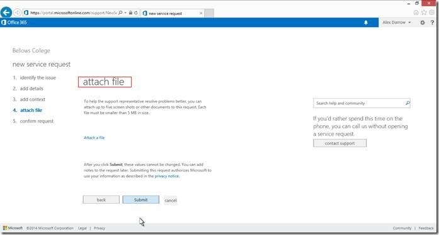Click the search magnifier in address bar
The image size is (439, 235).
[120, 13]
